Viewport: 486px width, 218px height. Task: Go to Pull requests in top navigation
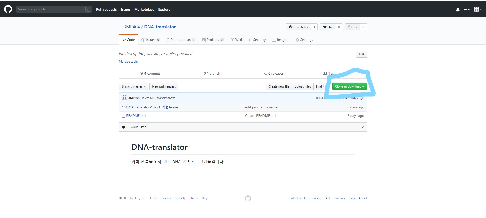pos(106,9)
